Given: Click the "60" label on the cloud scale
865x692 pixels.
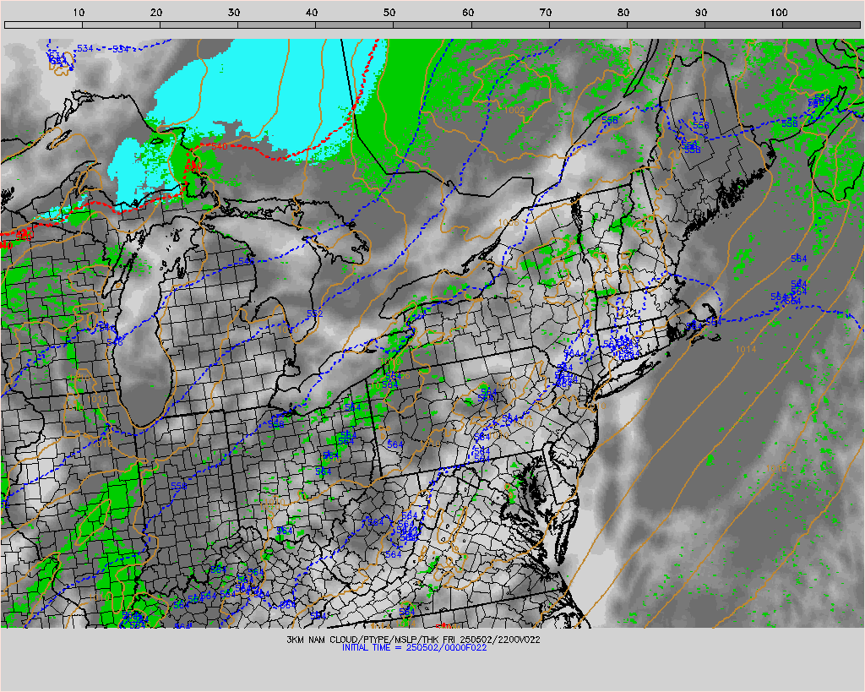Looking at the screenshot, I should coord(468,12).
